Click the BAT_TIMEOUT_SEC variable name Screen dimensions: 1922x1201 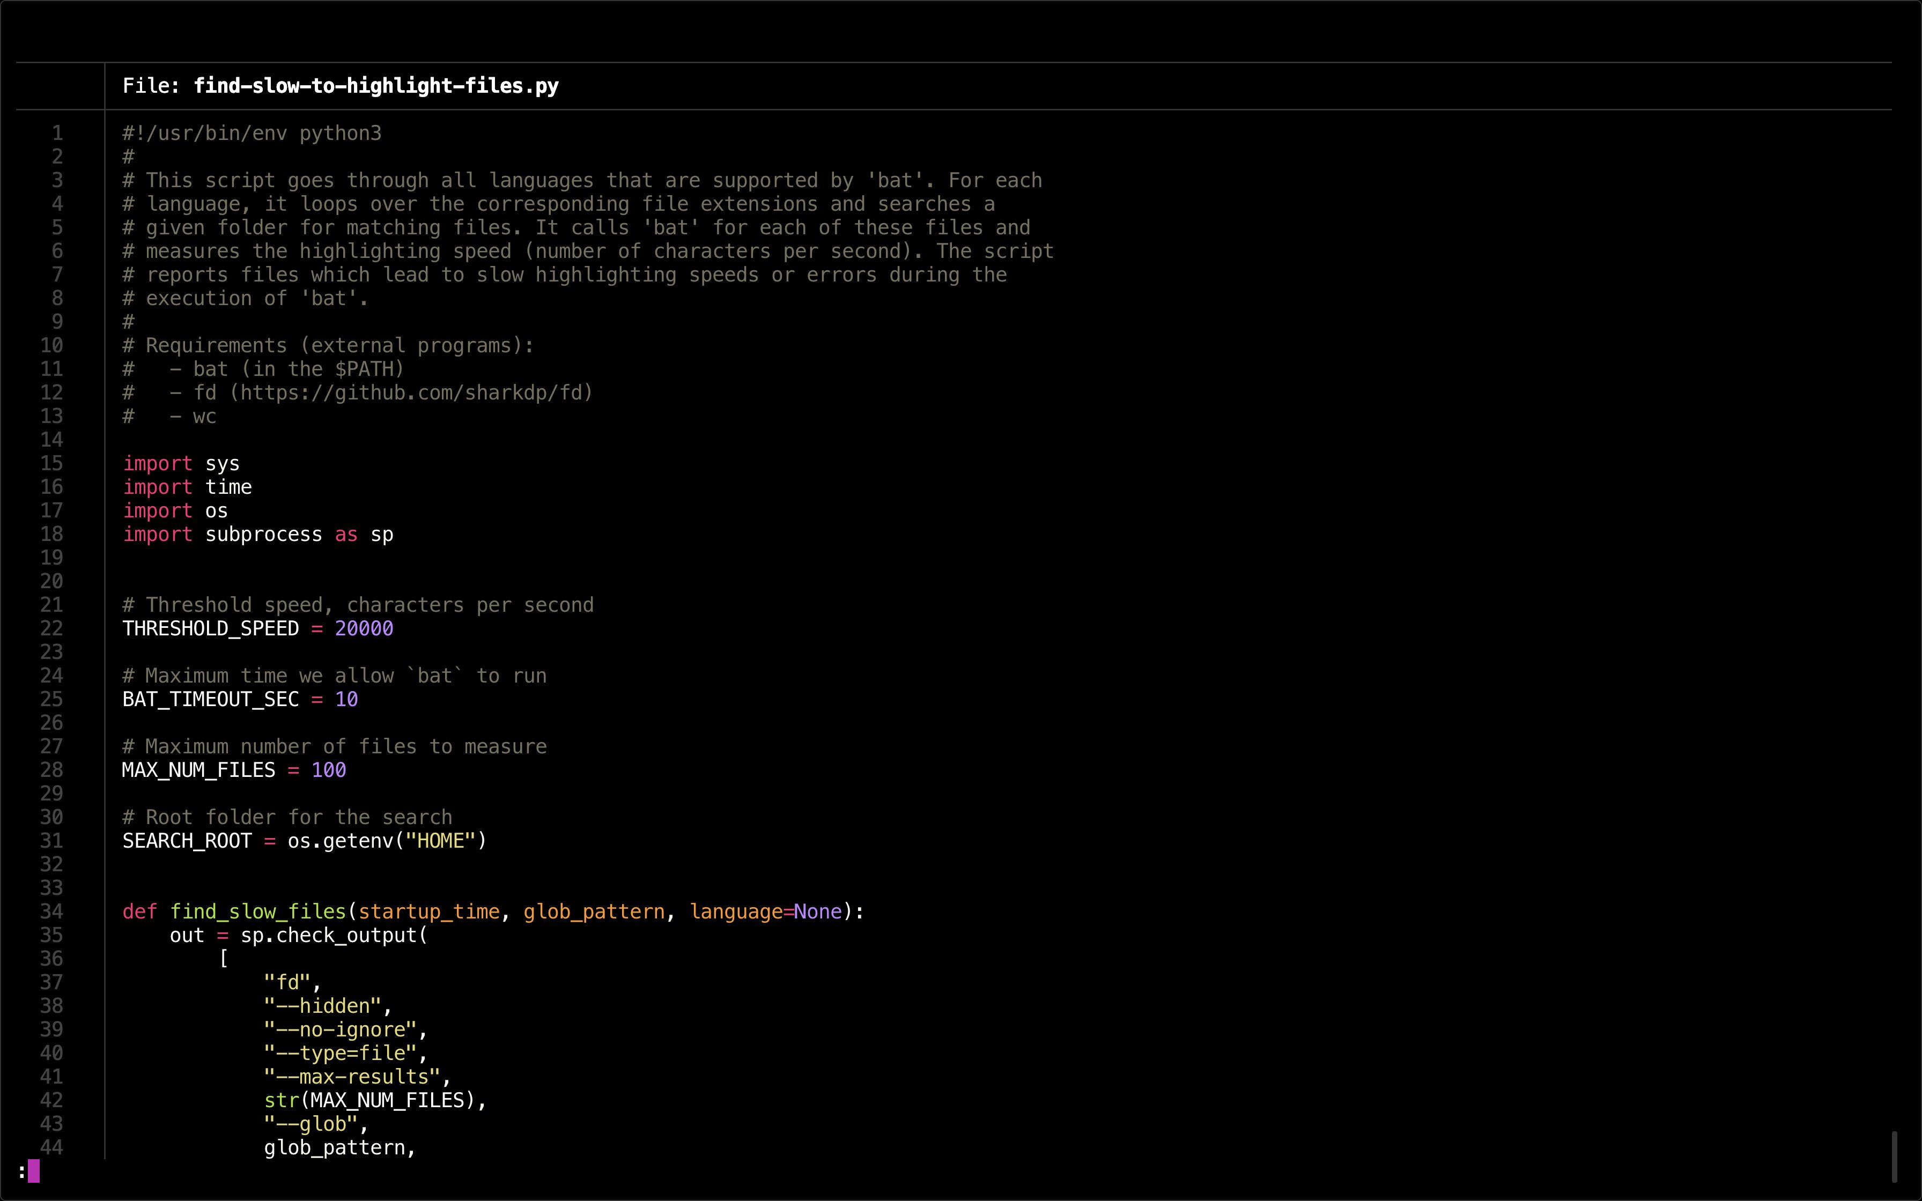point(210,699)
